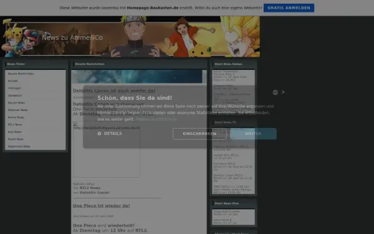This screenshot has height=234, width=374.
Task: Click the broken image placeholder in the article
Action: pyautogui.click(x=107, y=150)
